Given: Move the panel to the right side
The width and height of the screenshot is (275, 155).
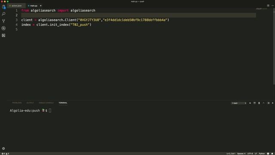Looking at the screenshot, I should coord(268,103).
